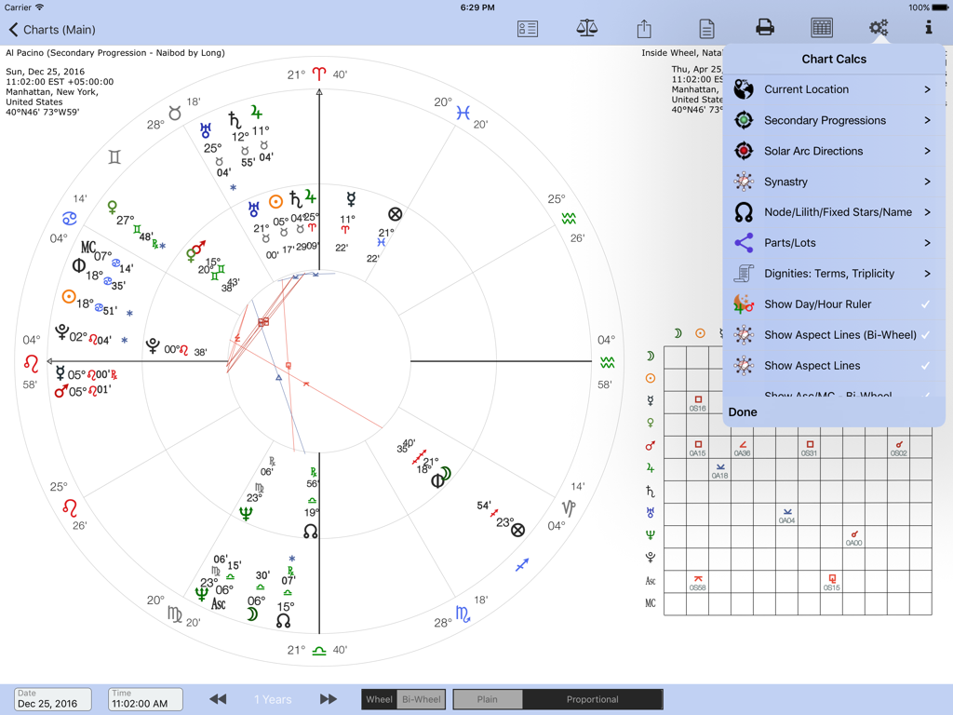The width and height of the screenshot is (953, 715).
Task: Open the info panel icon
Action: click(x=928, y=28)
